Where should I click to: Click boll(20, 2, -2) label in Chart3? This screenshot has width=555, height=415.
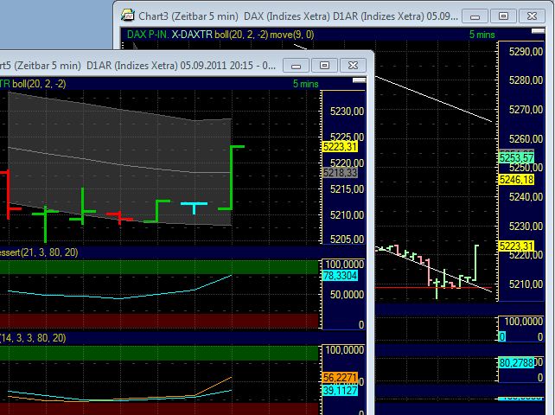pos(241,35)
